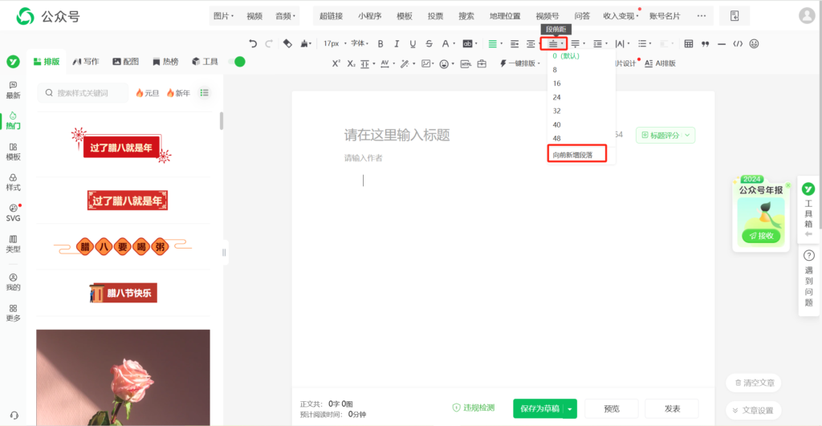Open the format painter brush
The width and height of the screenshot is (822, 426).
[304, 43]
